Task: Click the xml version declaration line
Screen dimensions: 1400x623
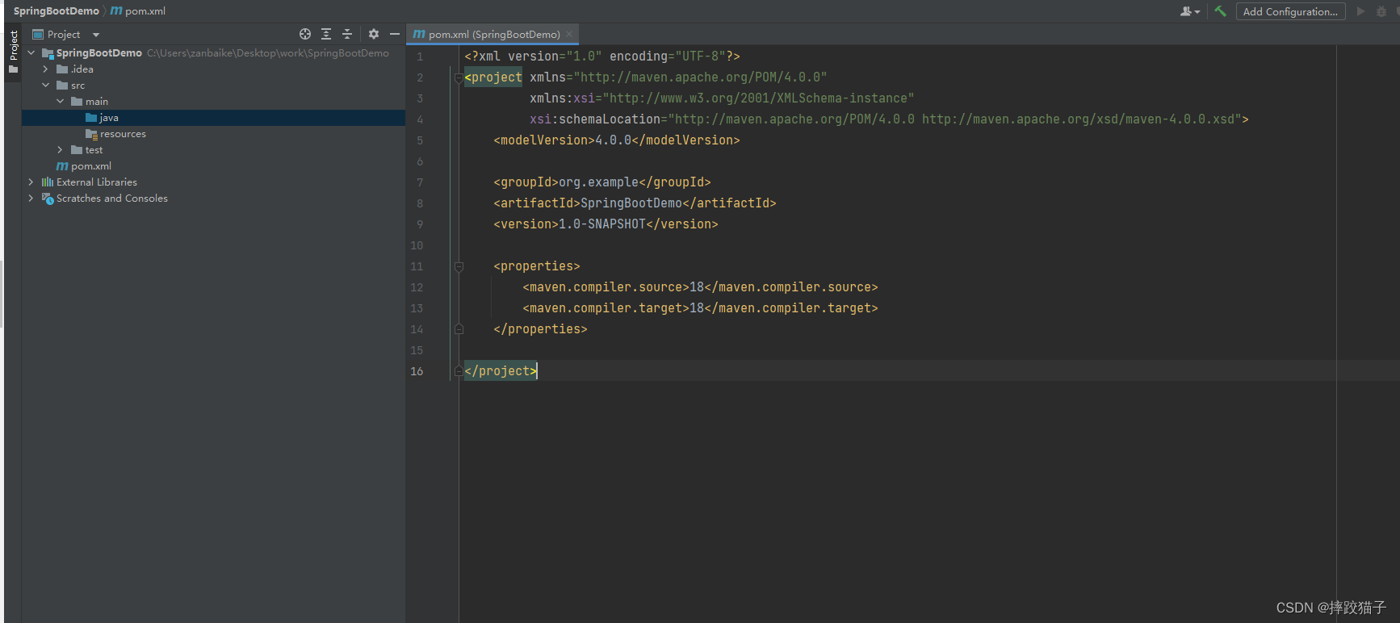Action: [602, 56]
